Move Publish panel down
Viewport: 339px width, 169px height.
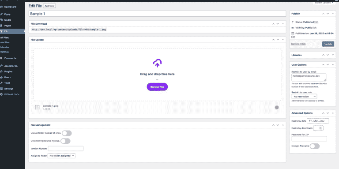pos(328,14)
